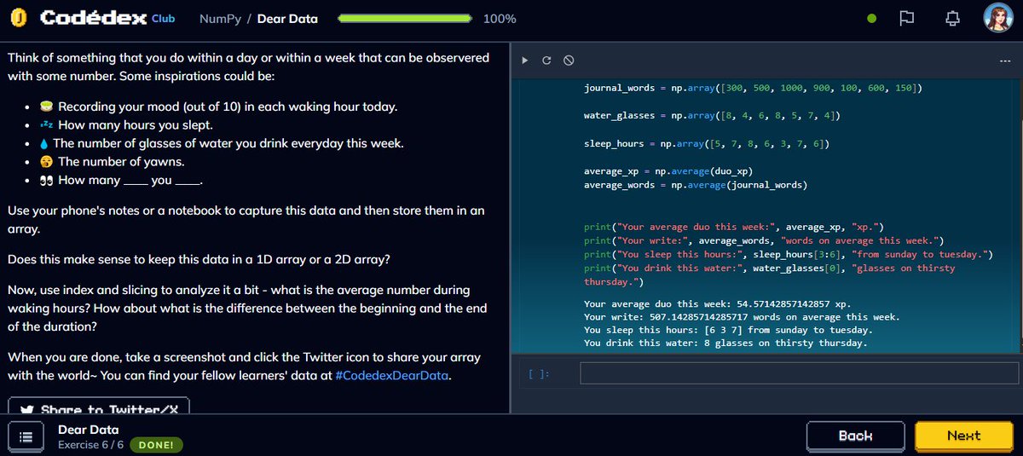Click the "How many ____ you ____" bullet
The width and height of the screenshot is (1023, 456).
(120, 180)
